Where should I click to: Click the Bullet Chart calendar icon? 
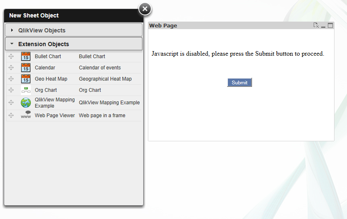pyautogui.click(x=26, y=56)
